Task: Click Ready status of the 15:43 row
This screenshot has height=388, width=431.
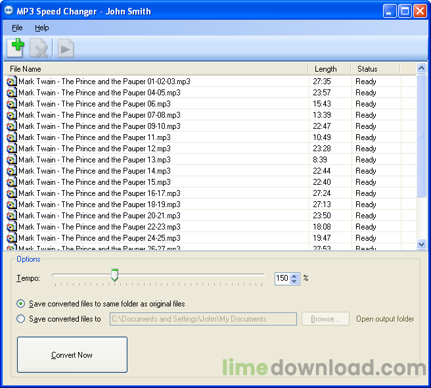Action: (366, 104)
